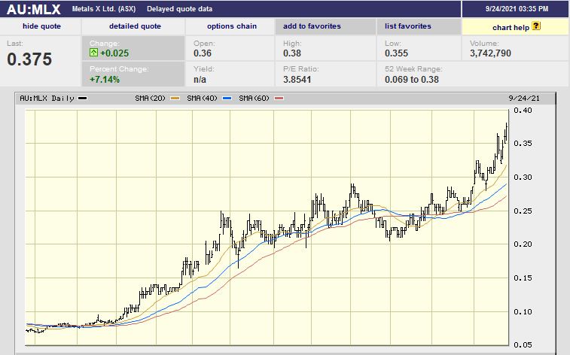Open the list favorites page
The width and height of the screenshot is (570, 355).
408,26
